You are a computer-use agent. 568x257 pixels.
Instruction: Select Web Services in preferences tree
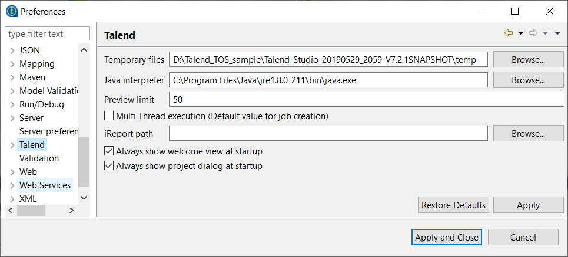(45, 185)
